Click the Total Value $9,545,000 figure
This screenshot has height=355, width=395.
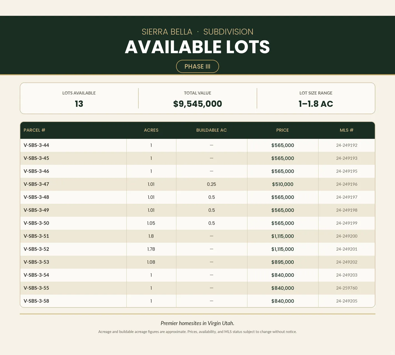[197, 104]
